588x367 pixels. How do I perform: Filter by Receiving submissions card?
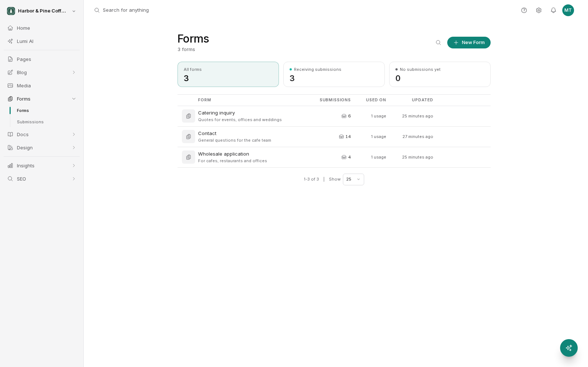334,75
